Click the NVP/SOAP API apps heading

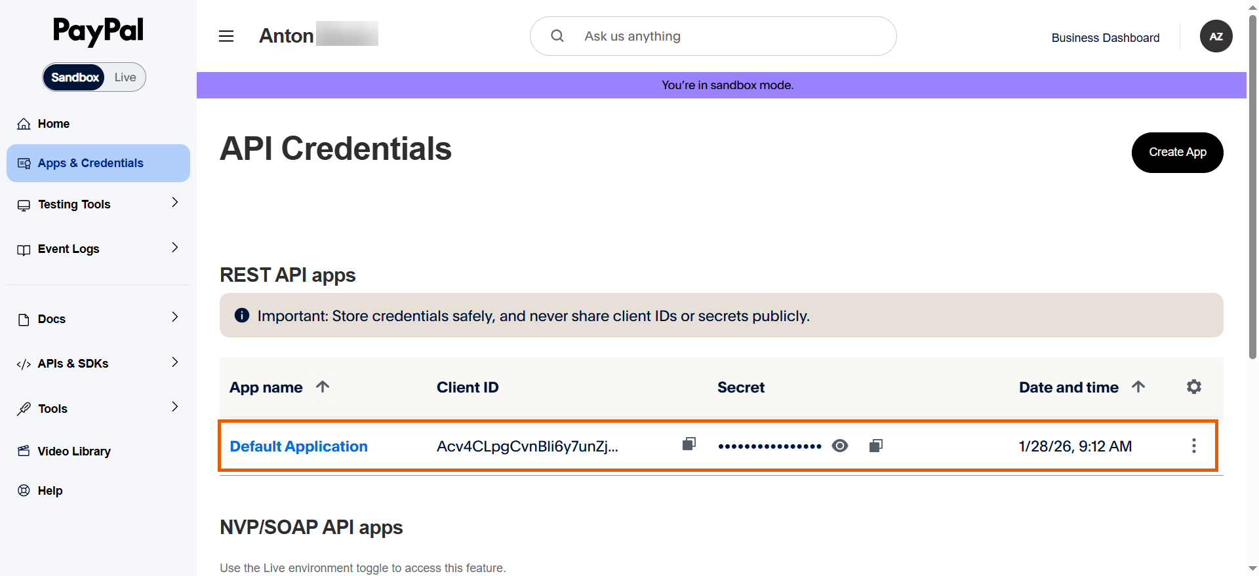click(x=311, y=528)
